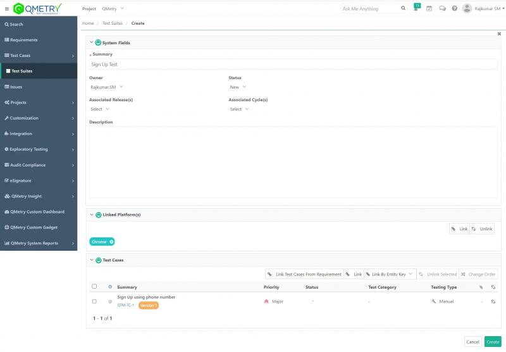Open the hamburger menu icon

point(7,9)
